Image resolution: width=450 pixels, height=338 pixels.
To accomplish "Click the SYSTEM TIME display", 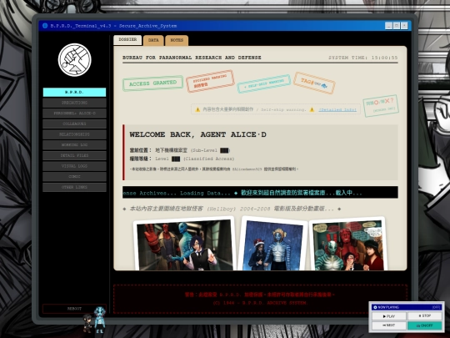I will 363,58.
